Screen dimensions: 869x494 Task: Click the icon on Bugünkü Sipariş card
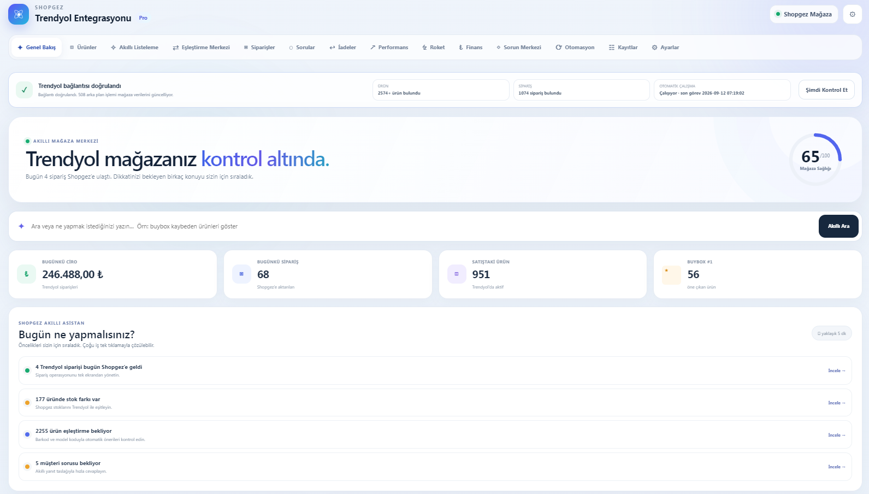(x=241, y=274)
